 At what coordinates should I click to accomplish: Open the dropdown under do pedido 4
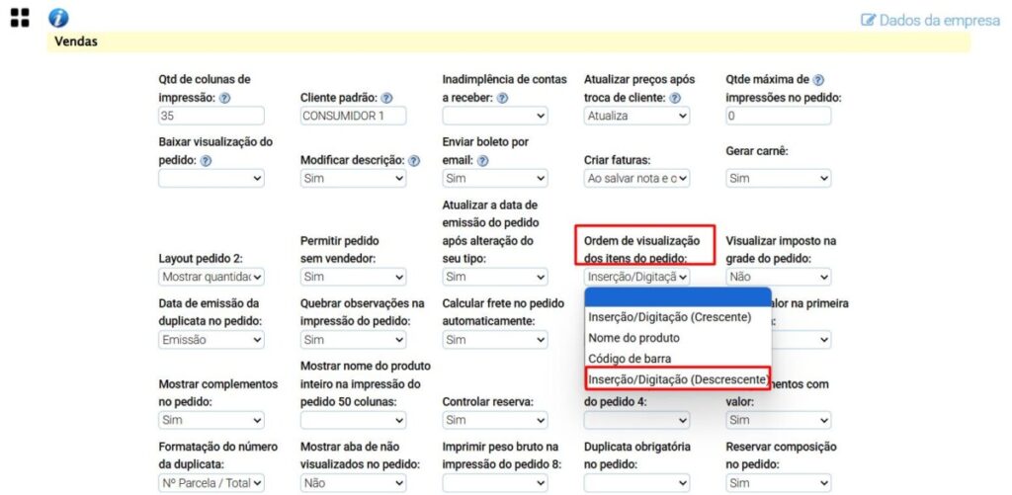(637, 420)
